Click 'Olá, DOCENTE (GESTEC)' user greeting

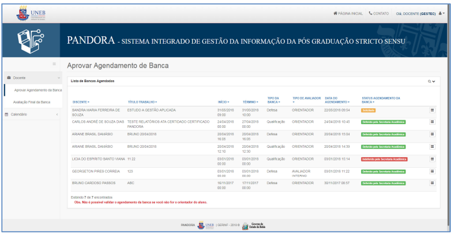pyautogui.click(x=416, y=14)
